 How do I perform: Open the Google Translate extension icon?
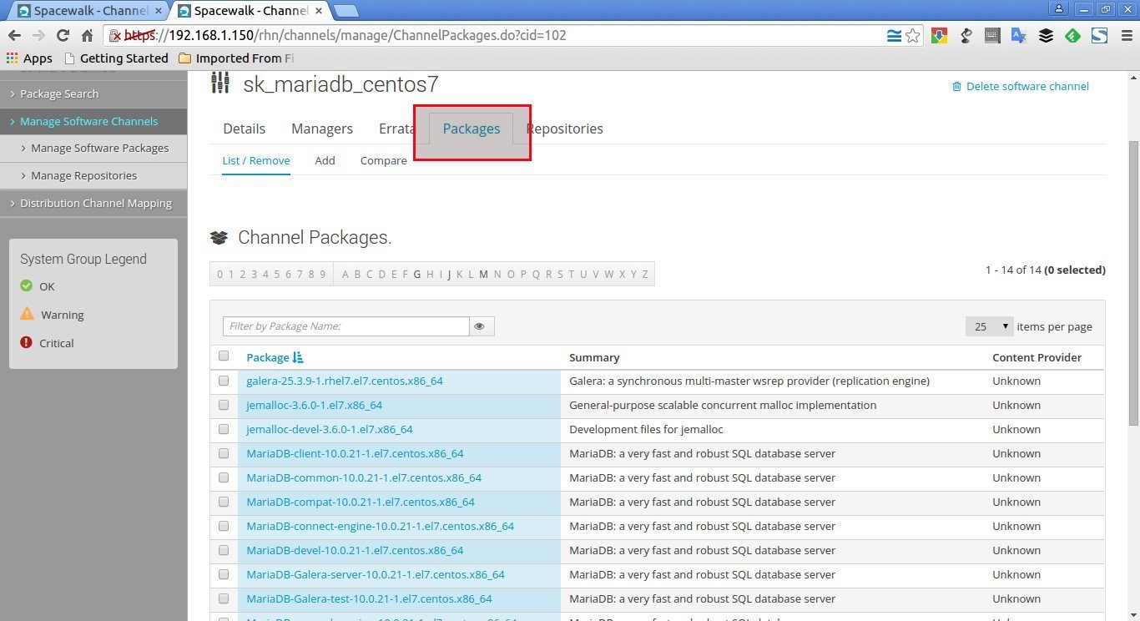coord(1019,36)
